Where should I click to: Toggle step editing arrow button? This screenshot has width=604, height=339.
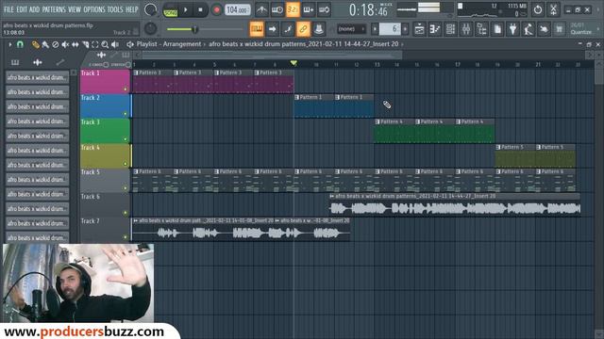tap(273, 29)
